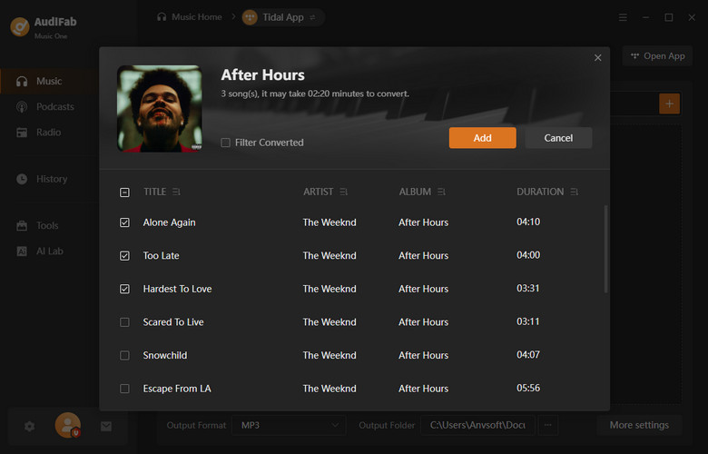Open the Output Format MP3 dropdown

tap(289, 425)
